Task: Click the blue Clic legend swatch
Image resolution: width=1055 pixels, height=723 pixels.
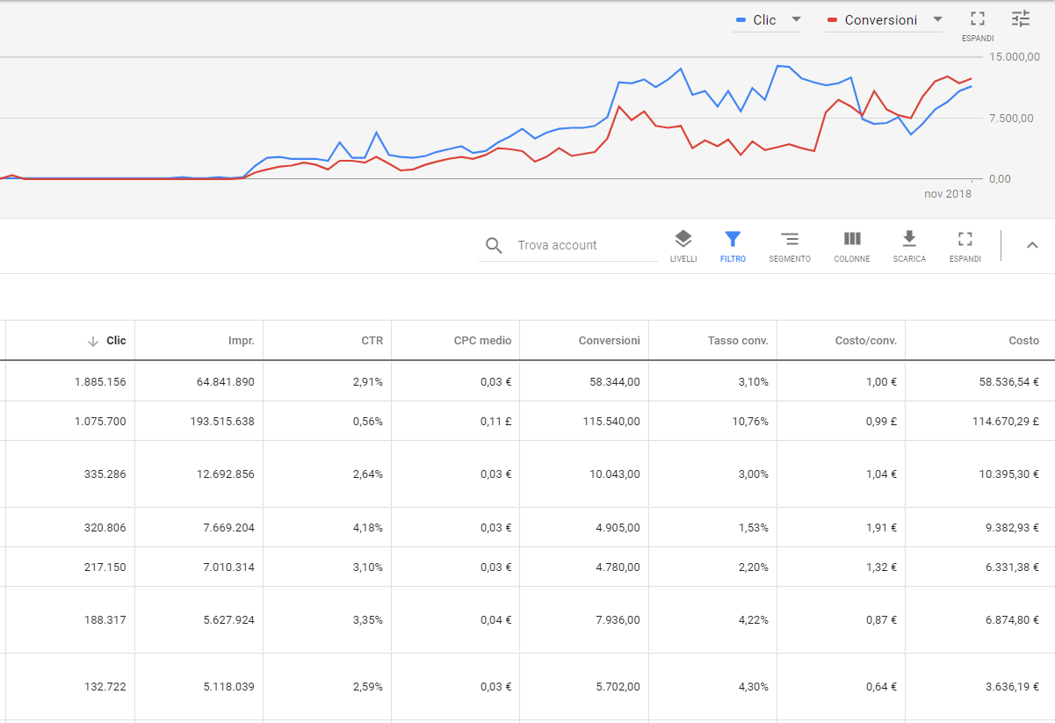Action: pyautogui.click(x=741, y=19)
